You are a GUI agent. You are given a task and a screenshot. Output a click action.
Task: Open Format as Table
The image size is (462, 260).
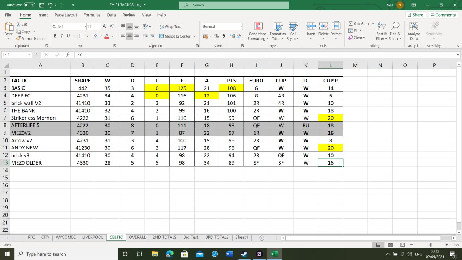(278, 31)
